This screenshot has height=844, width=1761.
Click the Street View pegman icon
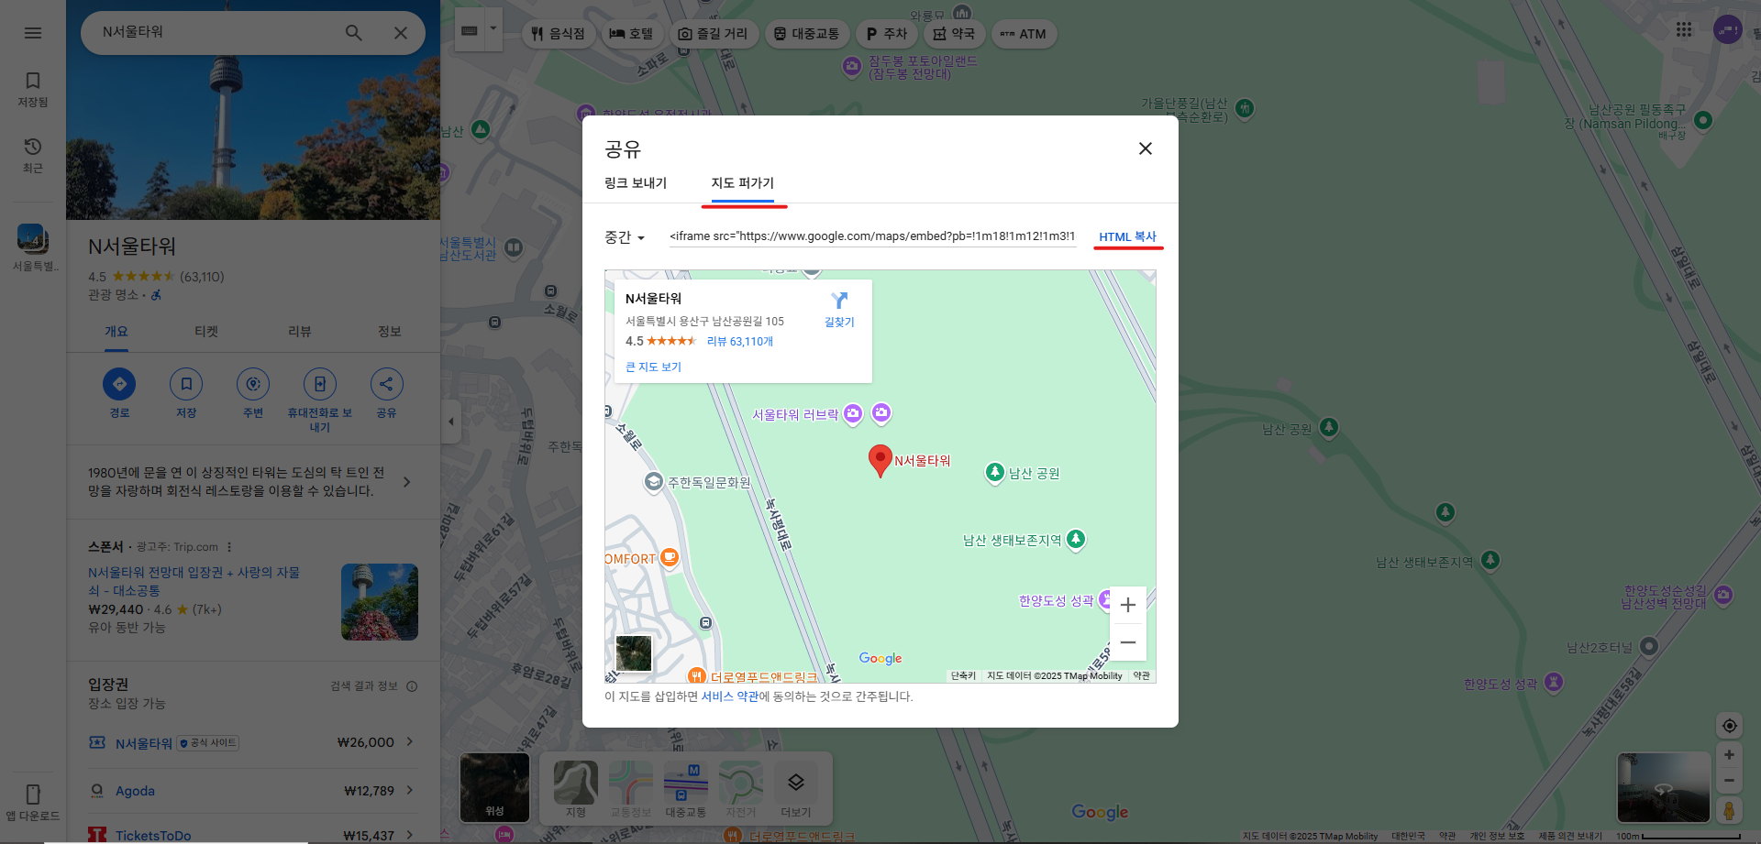pos(1729,811)
